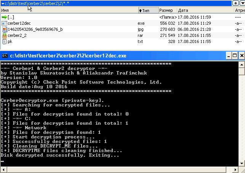
Task: Select the cerber12dec exe file icon
Action: click(x=4, y=23)
